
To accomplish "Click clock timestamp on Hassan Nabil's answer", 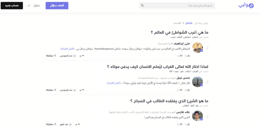I will [x=68, y=90].
